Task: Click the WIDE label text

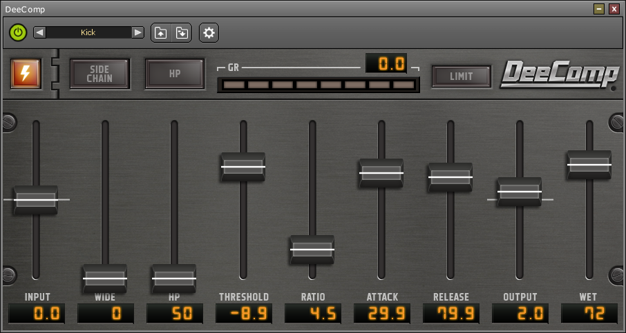Action: [x=105, y=297]
